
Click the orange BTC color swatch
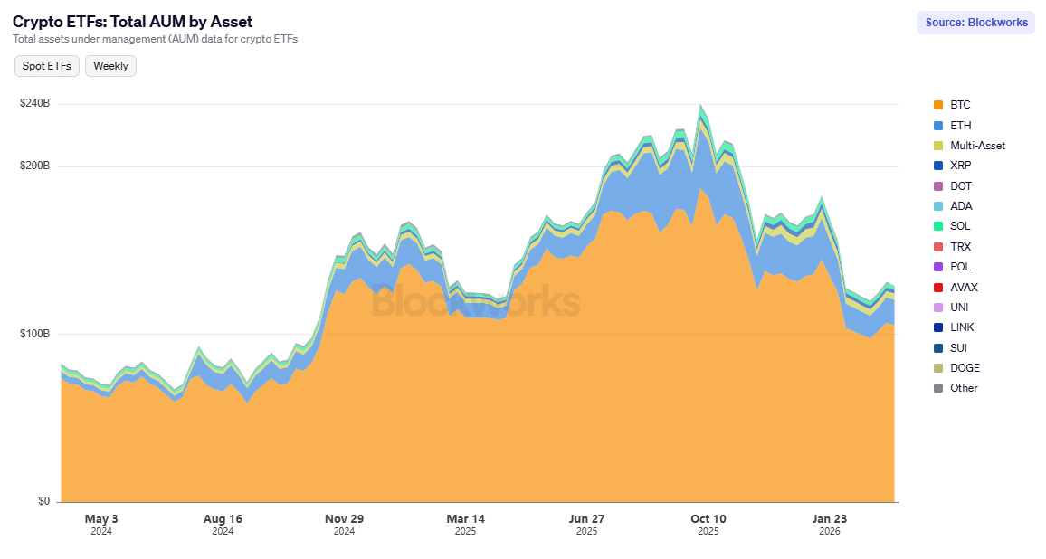(939, 105)
